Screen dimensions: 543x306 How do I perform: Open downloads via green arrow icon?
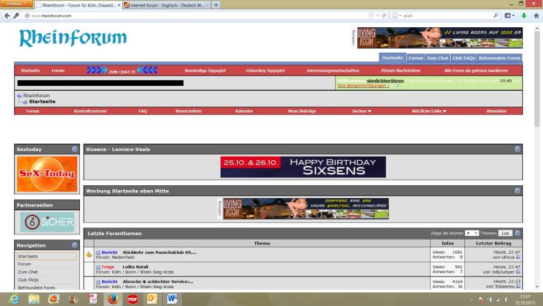[x=524, y=16]
